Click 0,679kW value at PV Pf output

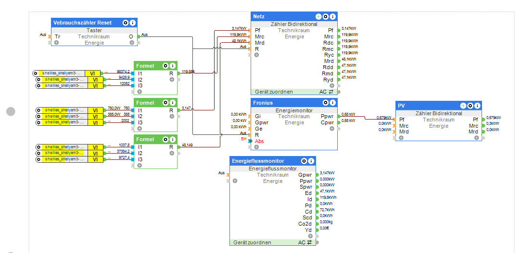494,118
